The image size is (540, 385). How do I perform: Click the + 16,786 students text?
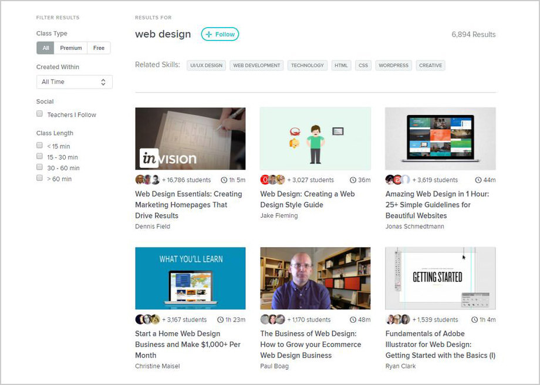point(186,180)
